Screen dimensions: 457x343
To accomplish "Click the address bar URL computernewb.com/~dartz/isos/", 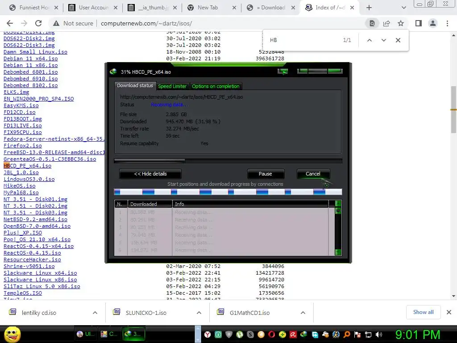I will pos(146,23).
